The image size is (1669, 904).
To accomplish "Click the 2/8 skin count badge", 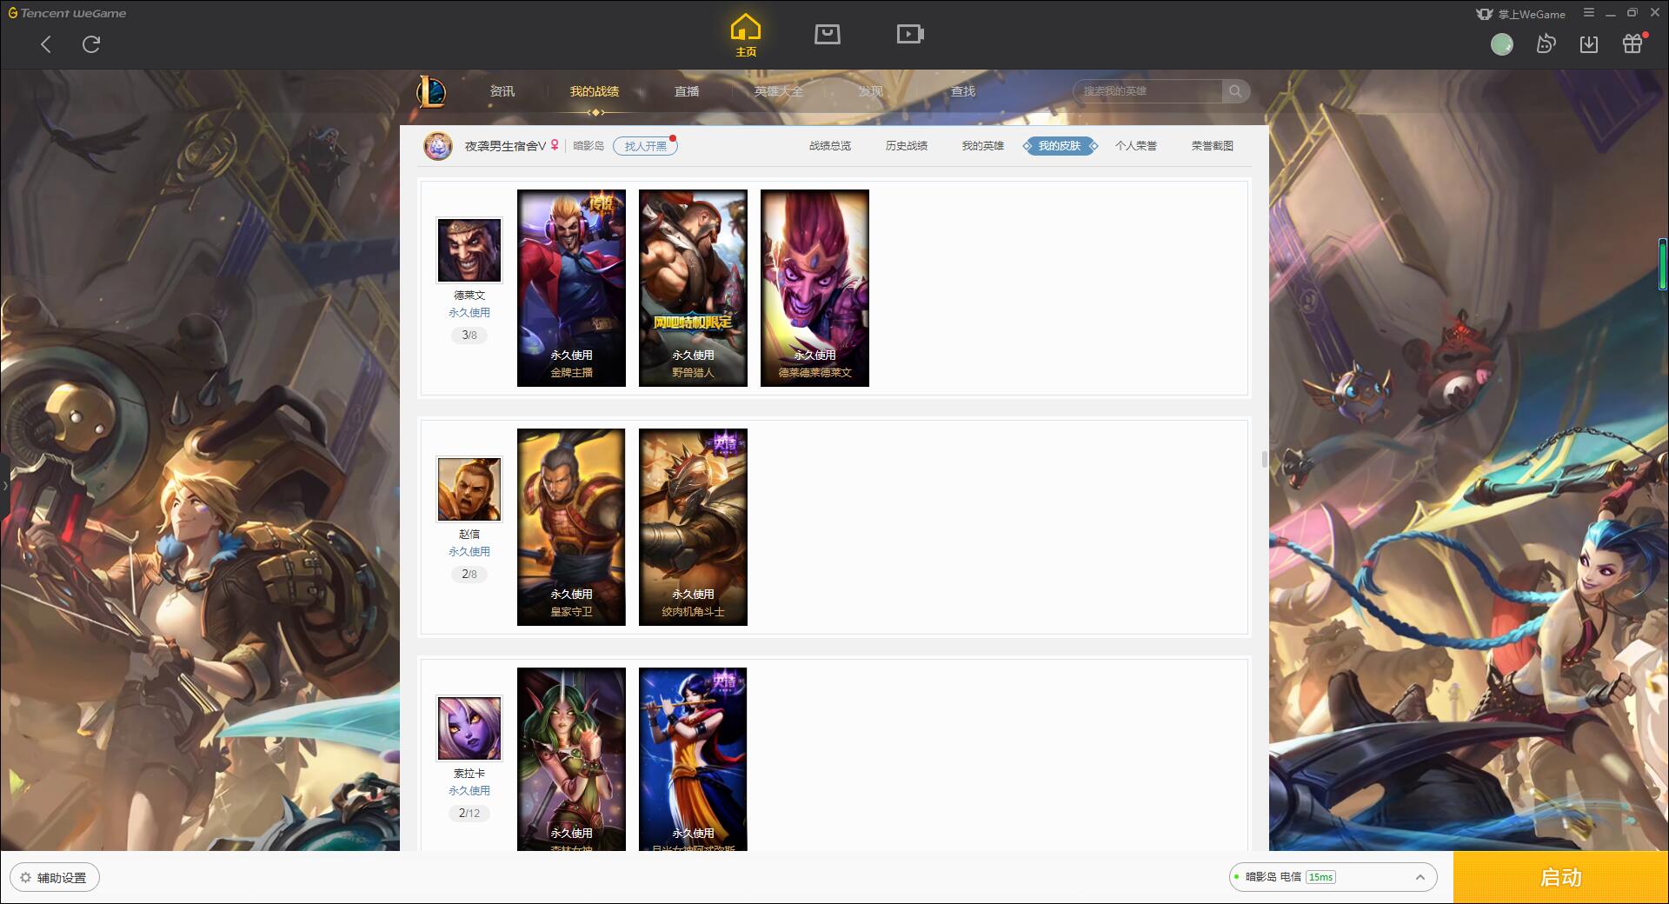I will pos(469,575).
